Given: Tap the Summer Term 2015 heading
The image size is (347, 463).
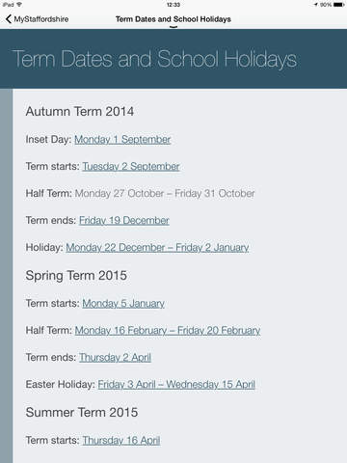Looking at the screenshot, I should [82, 413].
